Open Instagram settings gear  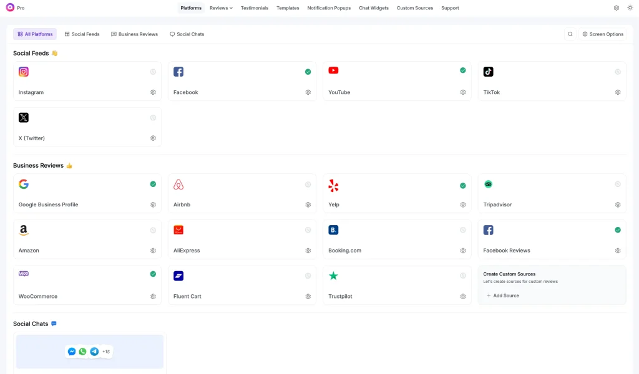click(153, 92)
